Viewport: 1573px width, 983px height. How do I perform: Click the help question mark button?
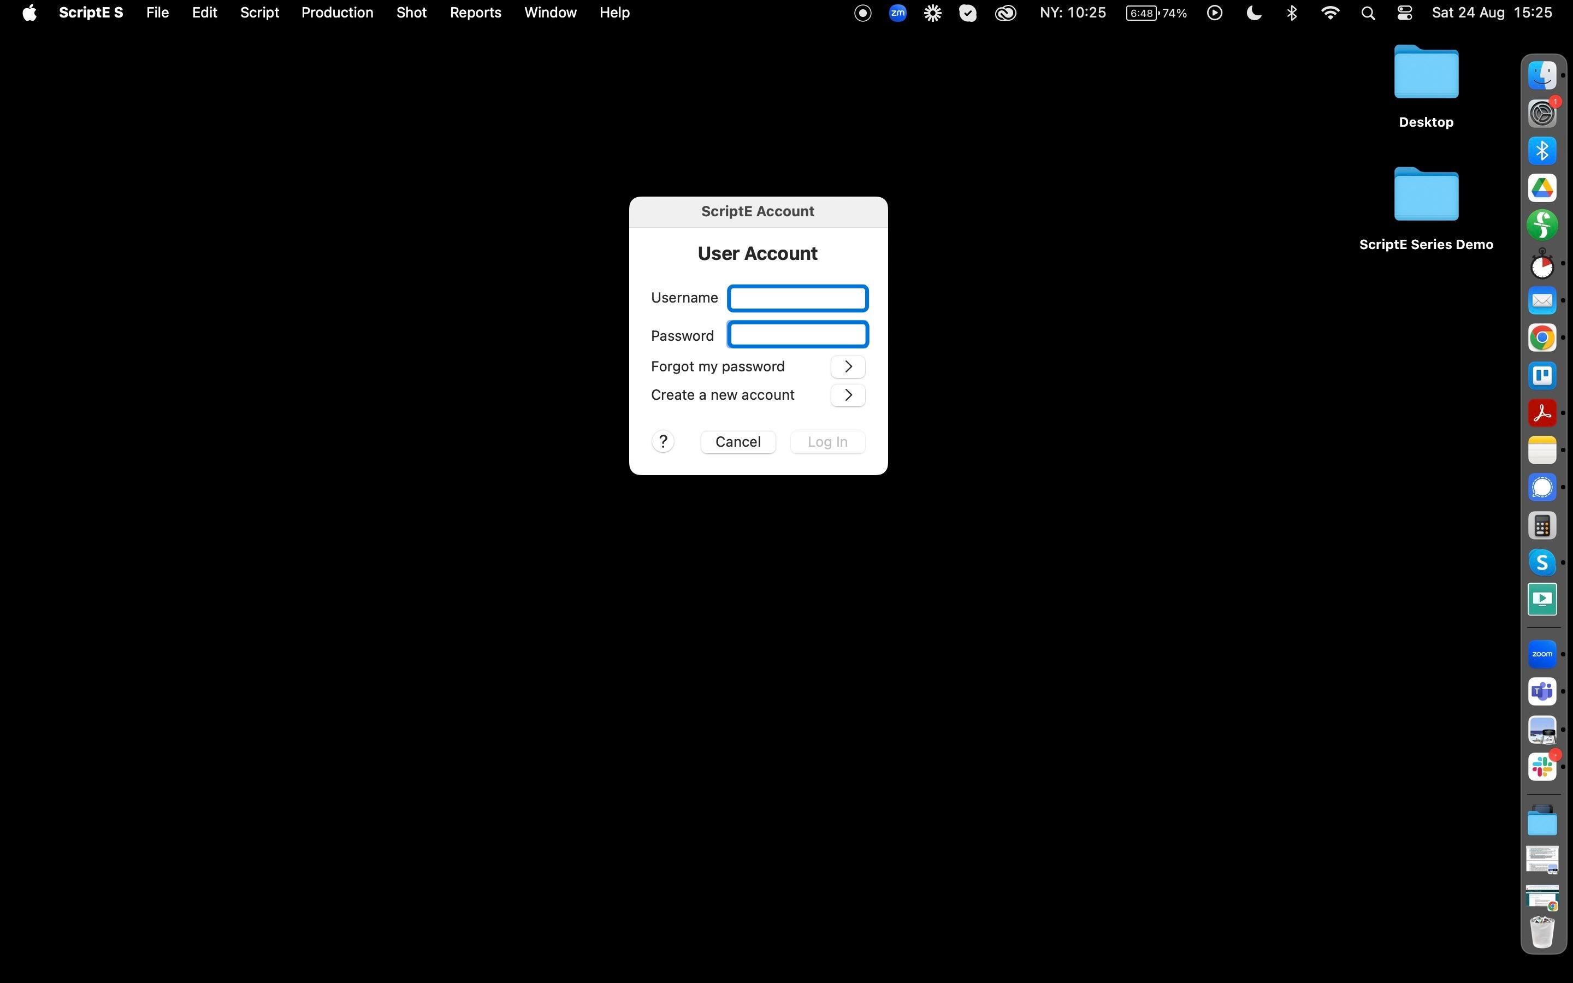[663, 441]
